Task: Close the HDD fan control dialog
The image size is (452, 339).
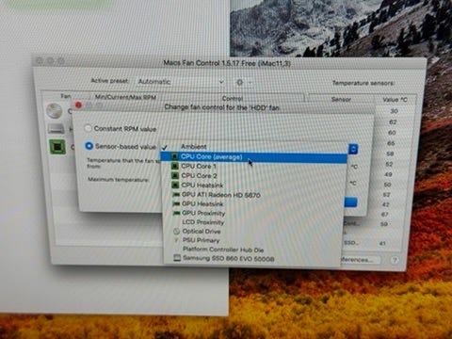Action: click(78, 105)
